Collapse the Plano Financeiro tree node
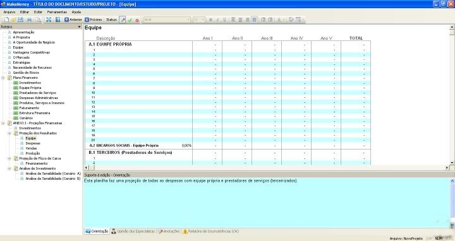 pos(3,78)
